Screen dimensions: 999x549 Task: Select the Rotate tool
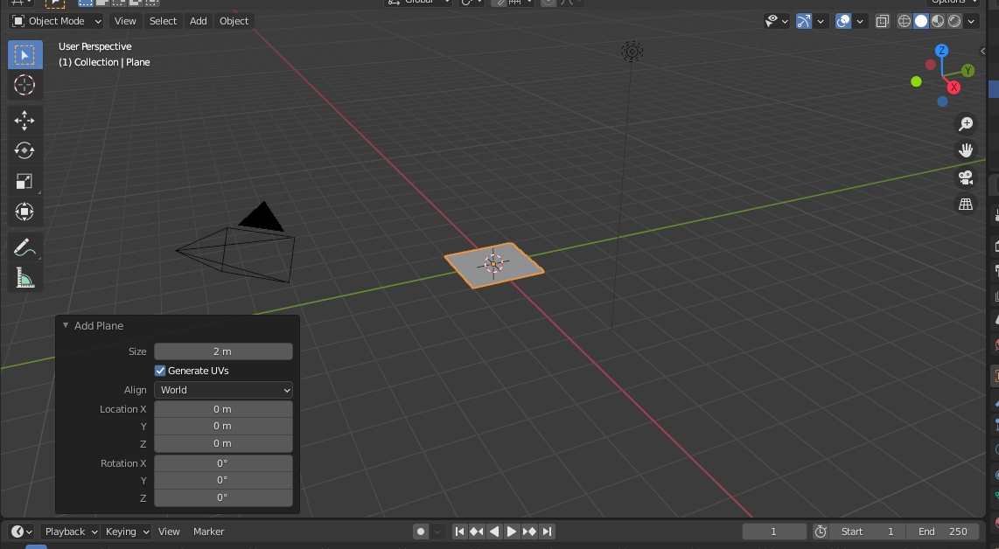(24, 151)
